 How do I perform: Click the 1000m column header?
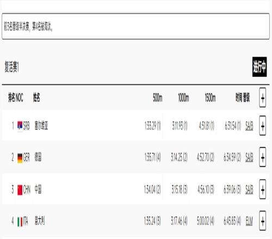coord(183,98)
